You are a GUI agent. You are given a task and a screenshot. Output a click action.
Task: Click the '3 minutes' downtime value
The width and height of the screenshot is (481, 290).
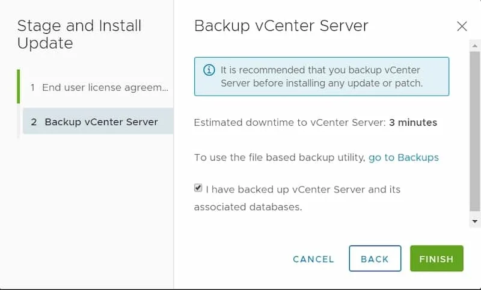click(x=413, y=123)
